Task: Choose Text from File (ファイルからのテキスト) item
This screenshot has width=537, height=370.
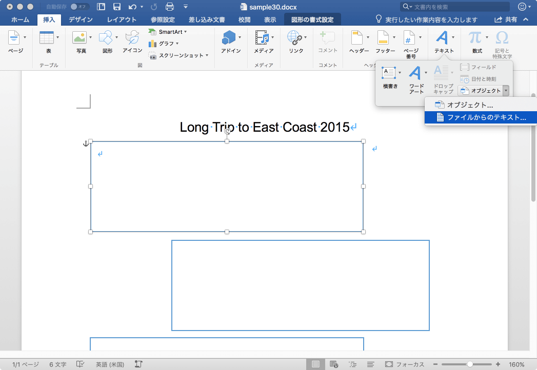Action: (481, 117)
